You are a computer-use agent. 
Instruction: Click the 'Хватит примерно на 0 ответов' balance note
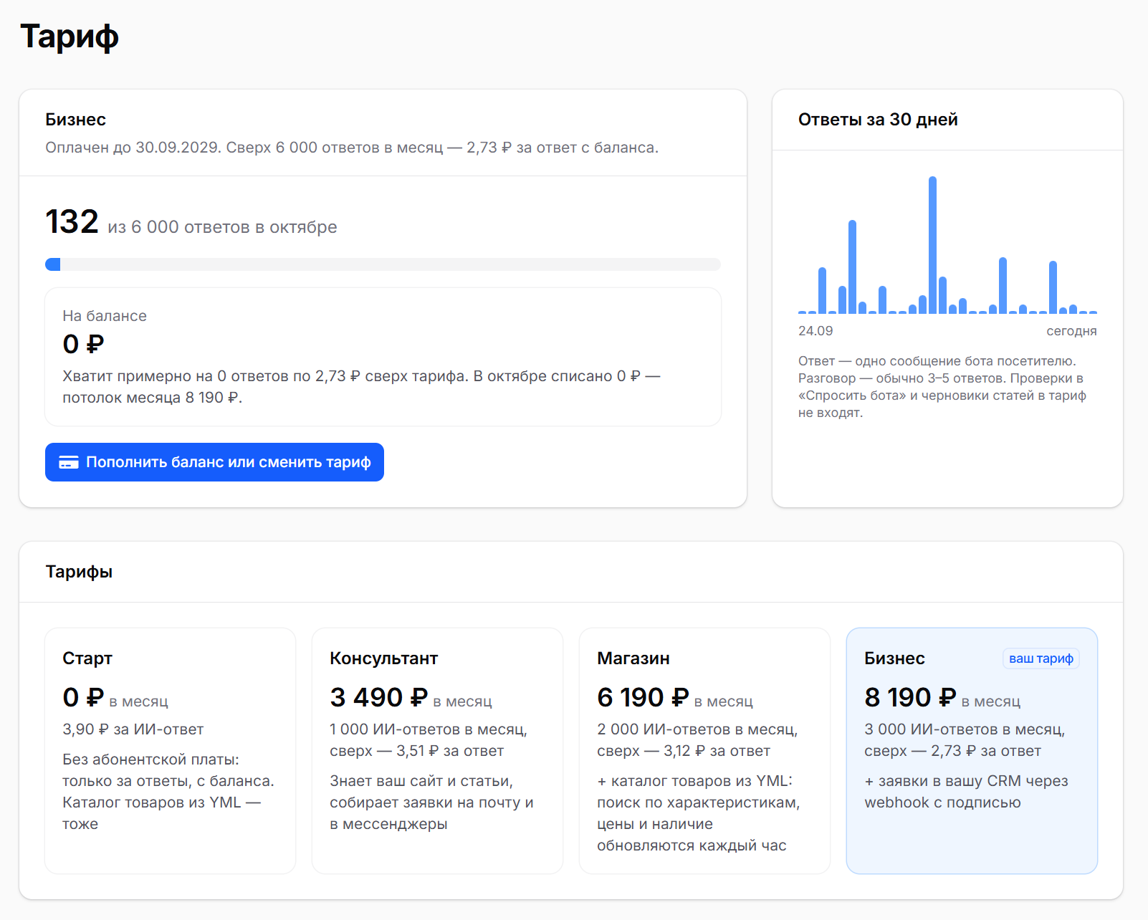[361, 387]
